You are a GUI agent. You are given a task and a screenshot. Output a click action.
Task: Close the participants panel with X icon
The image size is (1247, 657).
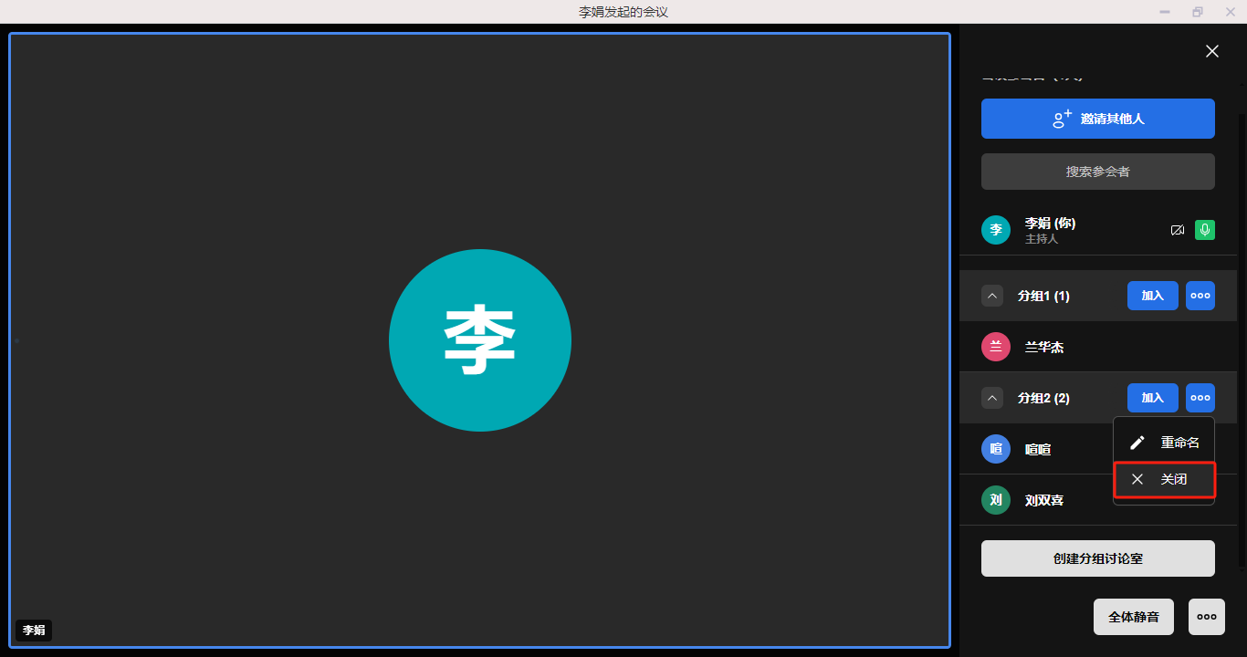(1211, 51)
